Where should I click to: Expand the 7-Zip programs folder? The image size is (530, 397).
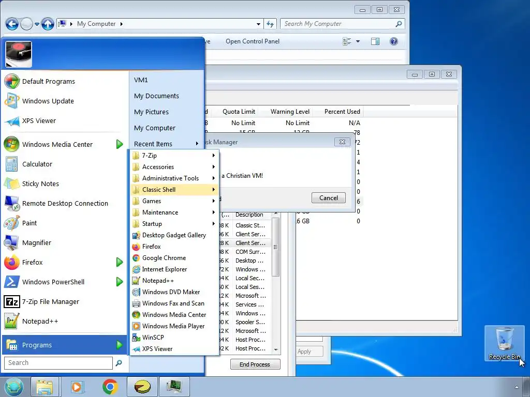click(x=174, y=155)
